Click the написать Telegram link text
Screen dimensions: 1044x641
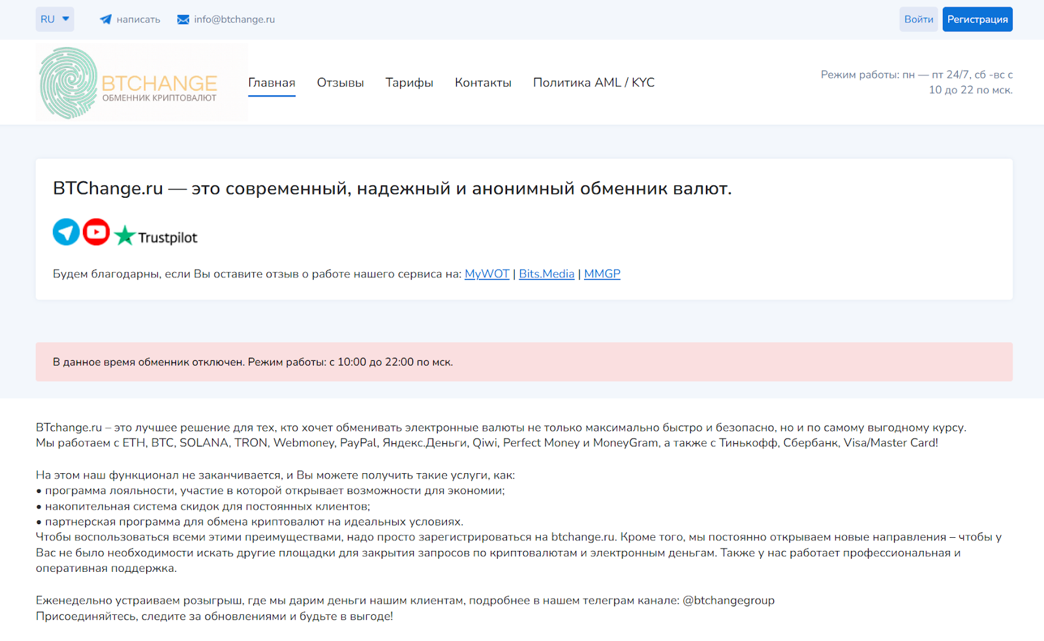click(x=138, y=20)
